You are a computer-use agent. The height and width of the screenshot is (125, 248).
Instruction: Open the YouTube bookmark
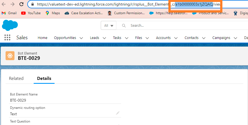[x=31, y=13]
